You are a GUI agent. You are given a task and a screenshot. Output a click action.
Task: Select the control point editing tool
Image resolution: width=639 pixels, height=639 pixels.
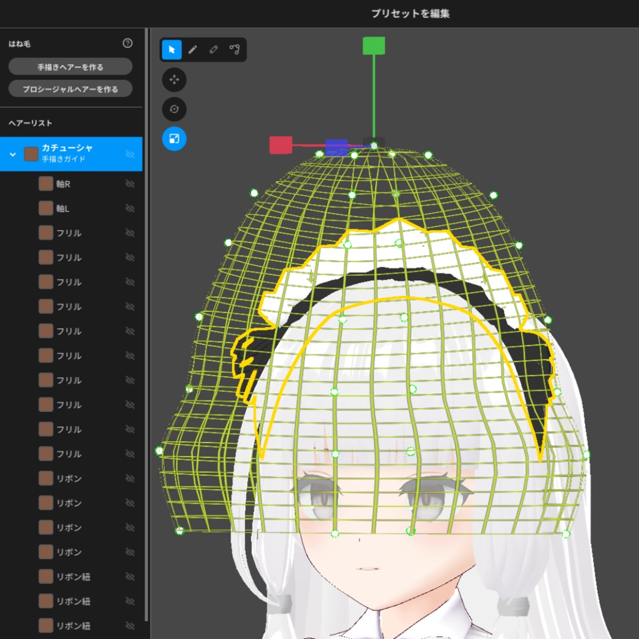point(234,50)
